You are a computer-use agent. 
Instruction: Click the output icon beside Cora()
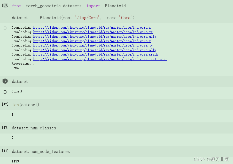tap(5, 92)
